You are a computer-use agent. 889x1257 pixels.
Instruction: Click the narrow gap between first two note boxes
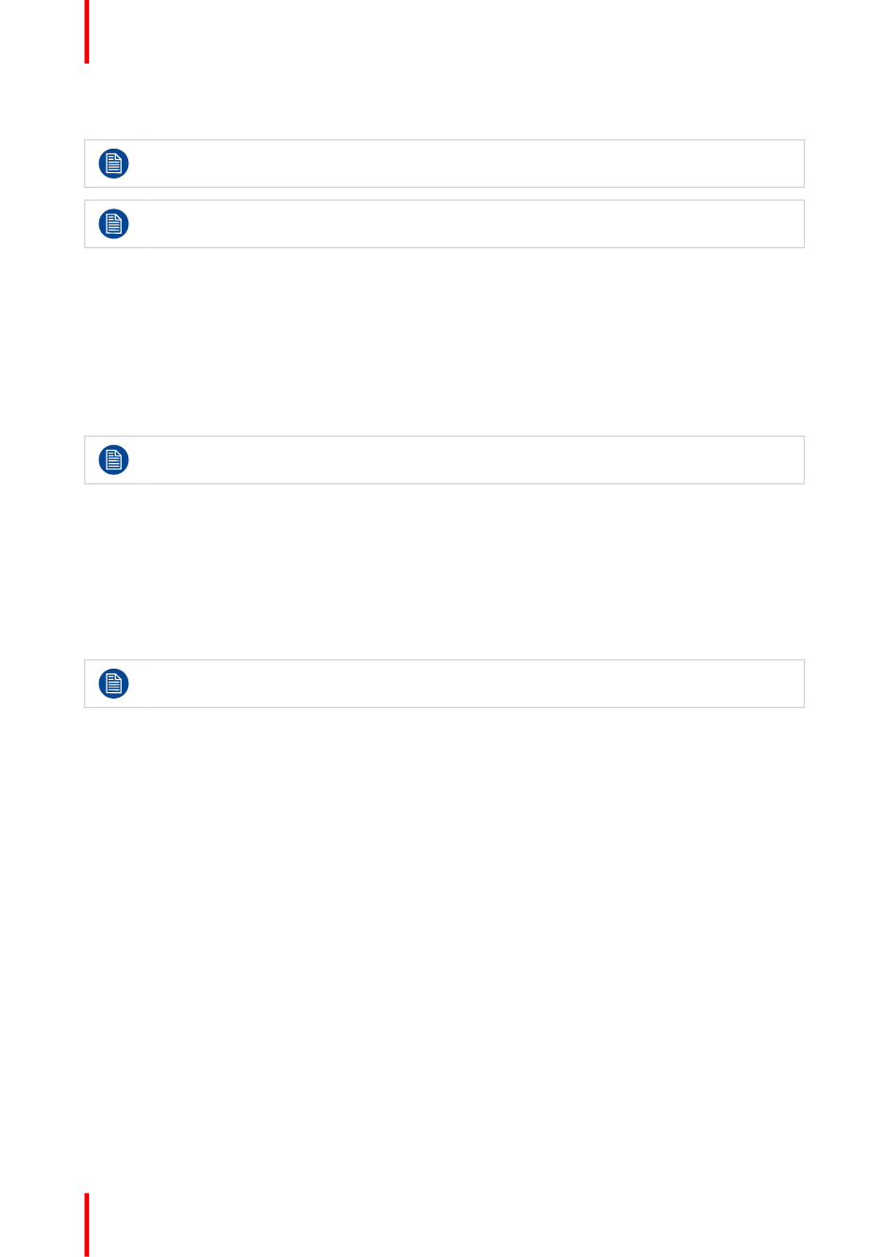coord(444,194)
